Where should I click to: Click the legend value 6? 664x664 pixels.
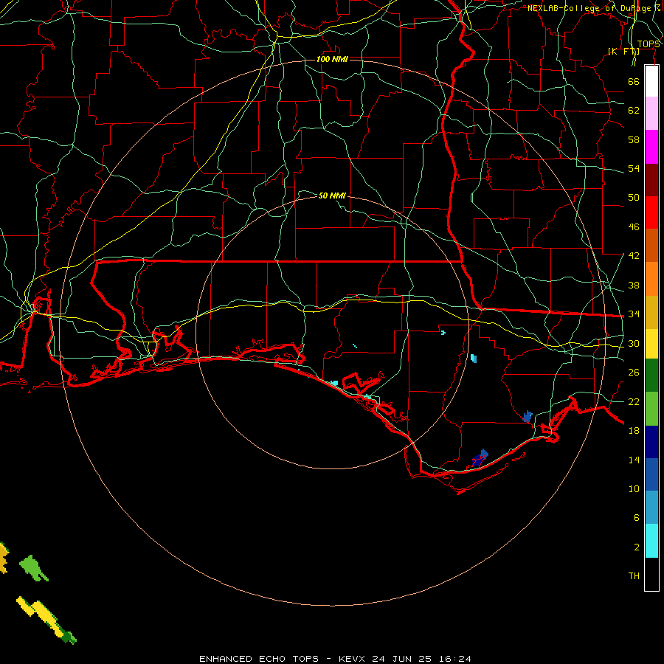(636, 518)
